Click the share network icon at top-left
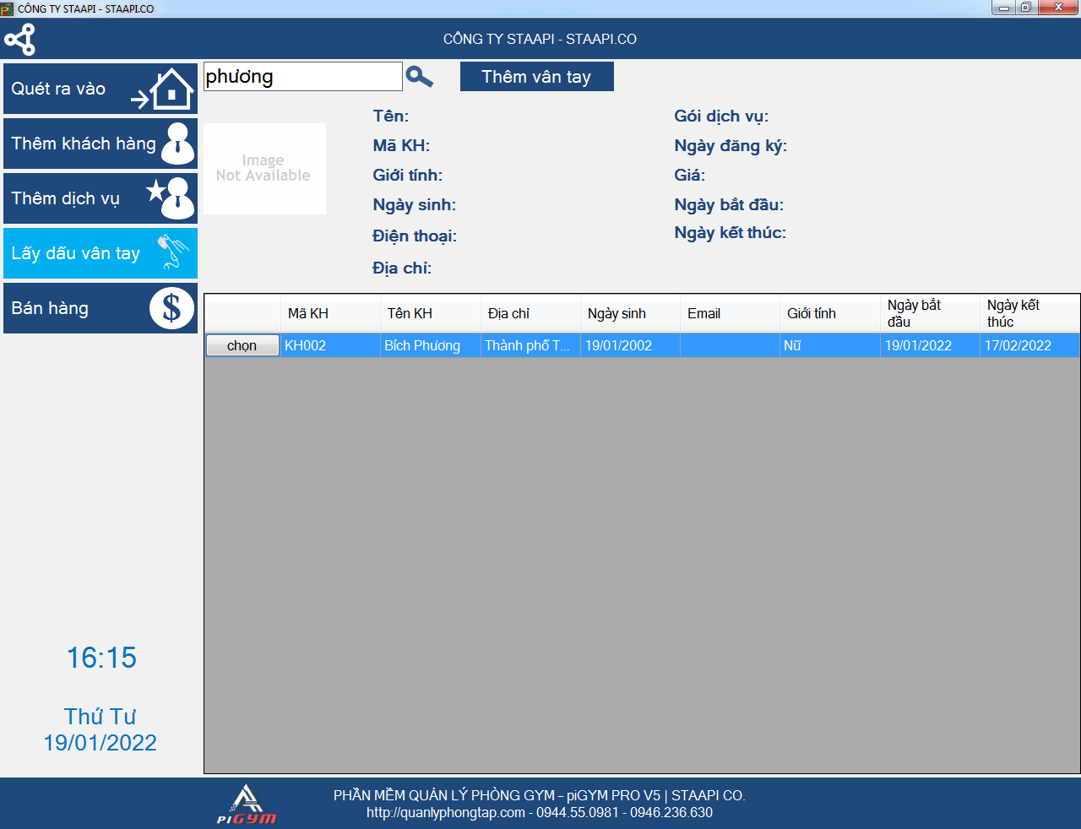 pos(20,40)
